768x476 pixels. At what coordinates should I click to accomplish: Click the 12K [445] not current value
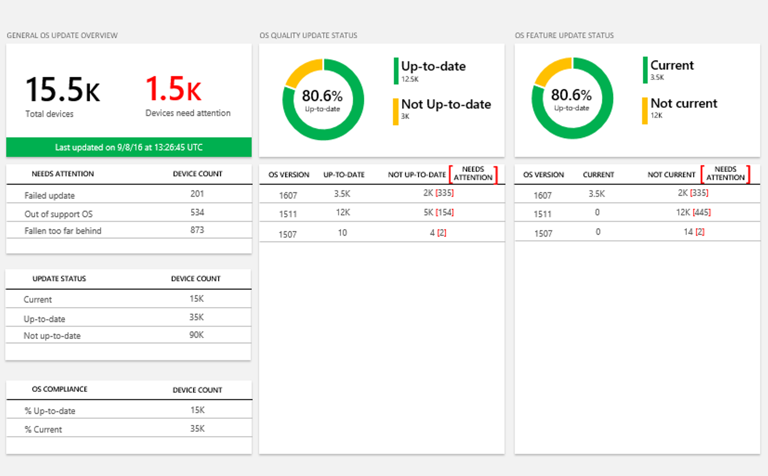coord(693,212)
